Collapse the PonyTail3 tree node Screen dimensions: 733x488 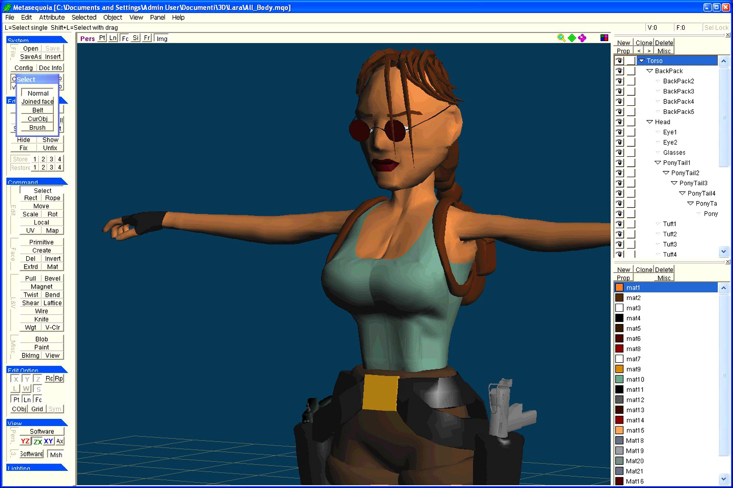tap(674, 183)
